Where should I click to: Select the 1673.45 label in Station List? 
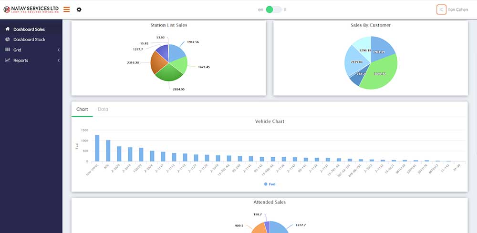(204, 67)
